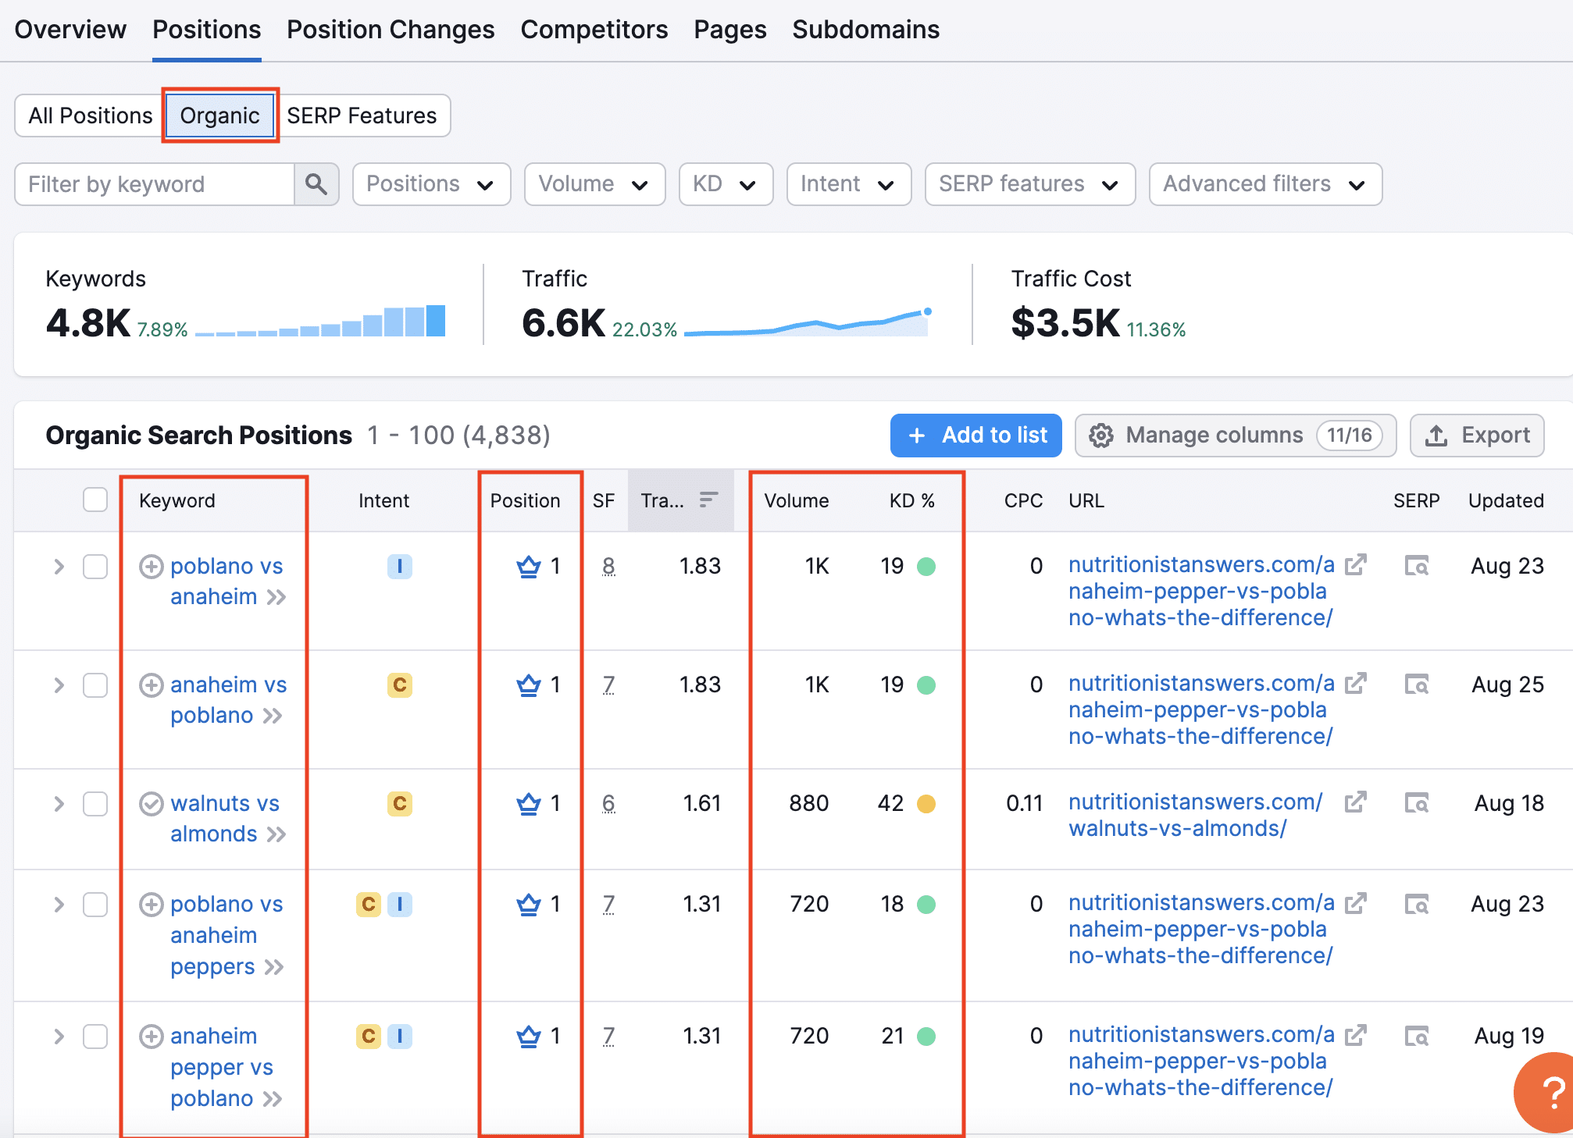Click the double-chevron after 'walnuts vs almonds'
This screenshot has width=1573, height=1138.
(276, 834)
